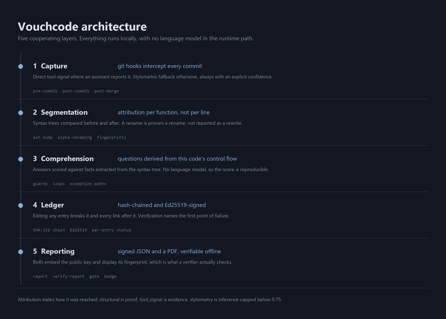Click the 'guards' tag
Screen dimensions: 446x319
(x=40, y=184)
